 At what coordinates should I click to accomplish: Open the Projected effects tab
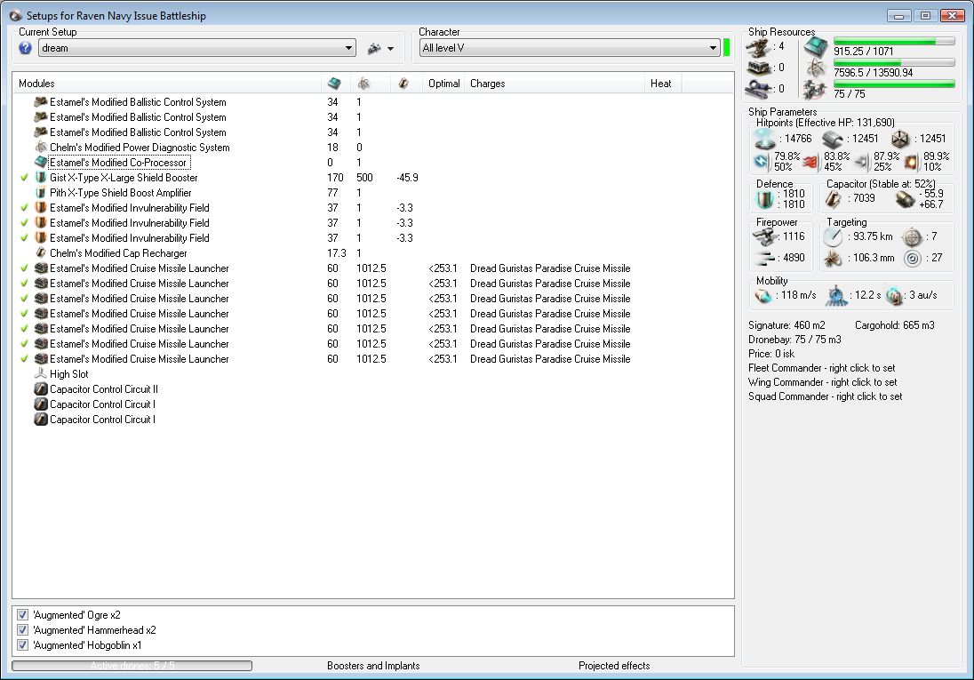[x=614, y=665]
